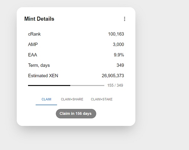Click the "155 / 349" progress counter

click(x=115, y=85)
